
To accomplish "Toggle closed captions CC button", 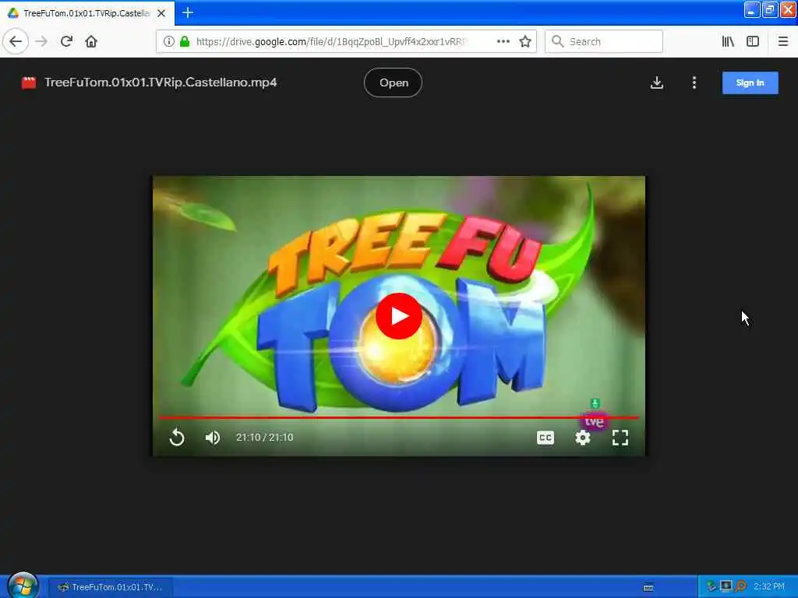I will tap(545, 438).
